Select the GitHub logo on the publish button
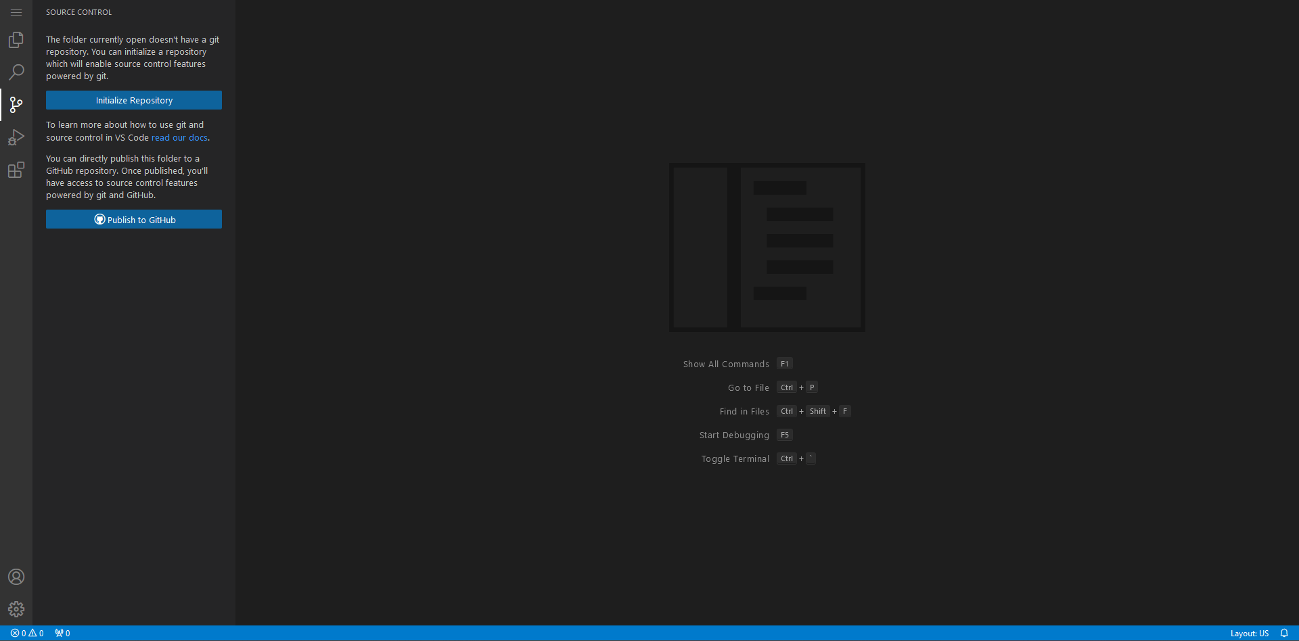This screenshot has width=1299, height=641. point(99,219)
